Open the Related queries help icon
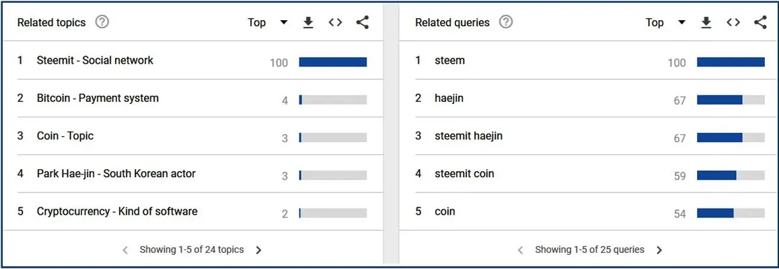Image resolution: width=779 pixels, height=269 pixels. (506, 22)
